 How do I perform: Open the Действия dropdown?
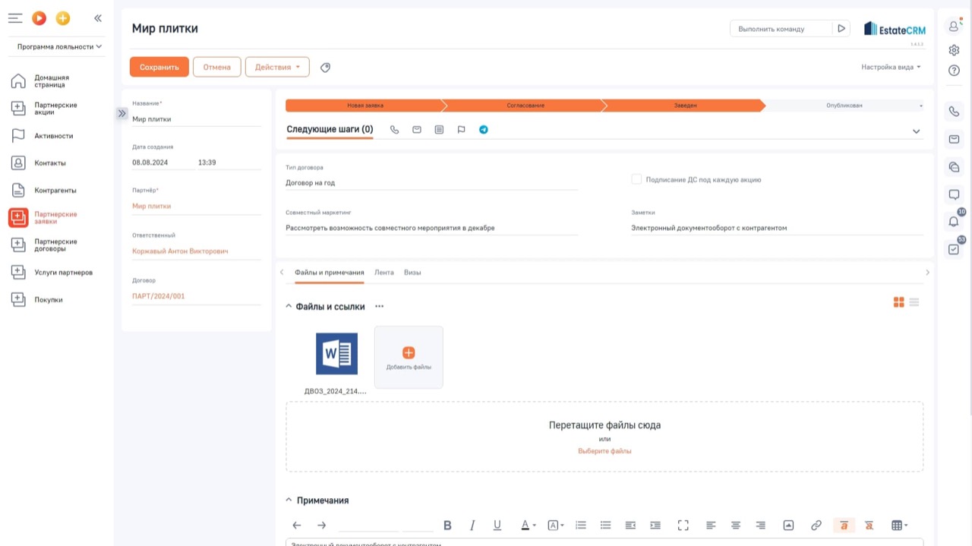(x=277, y=67)
